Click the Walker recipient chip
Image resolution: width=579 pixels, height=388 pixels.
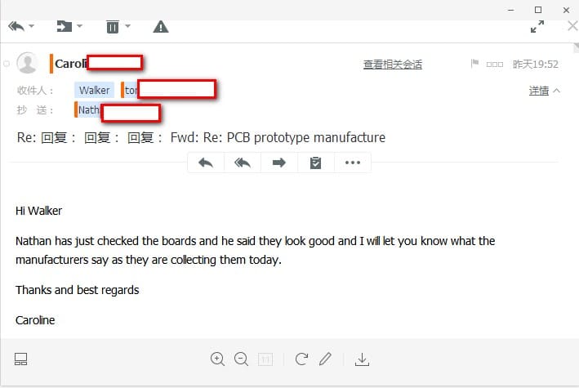click(94, 90)
